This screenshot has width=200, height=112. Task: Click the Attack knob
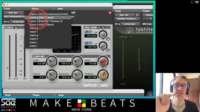(77, 62)
